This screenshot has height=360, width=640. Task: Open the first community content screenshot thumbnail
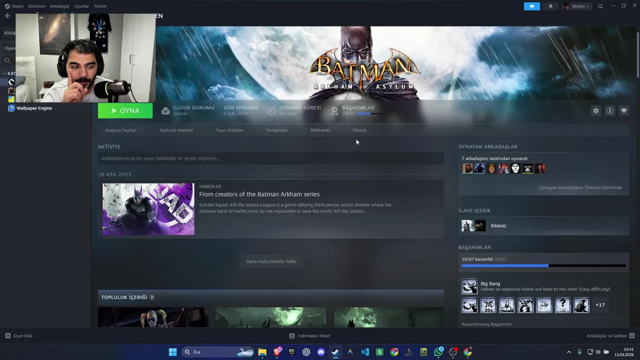(153, 317)
